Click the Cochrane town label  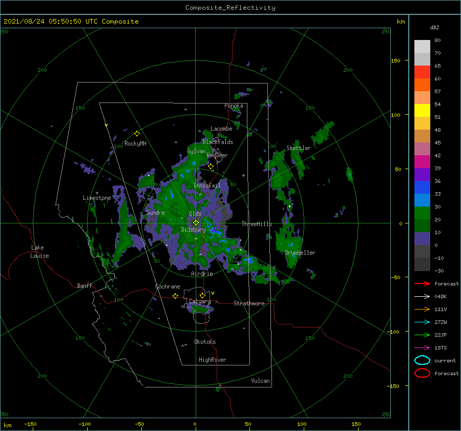tap(167, 286)
